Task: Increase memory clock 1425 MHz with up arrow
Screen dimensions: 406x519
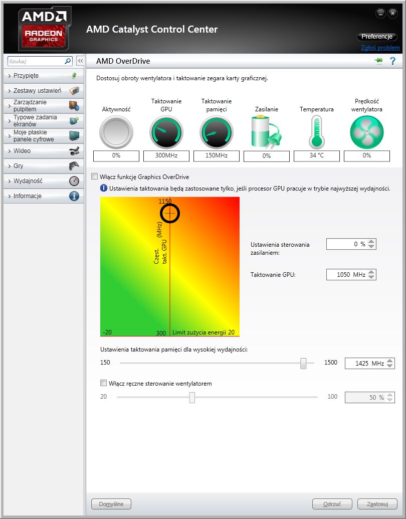Action: click(390, 361)
